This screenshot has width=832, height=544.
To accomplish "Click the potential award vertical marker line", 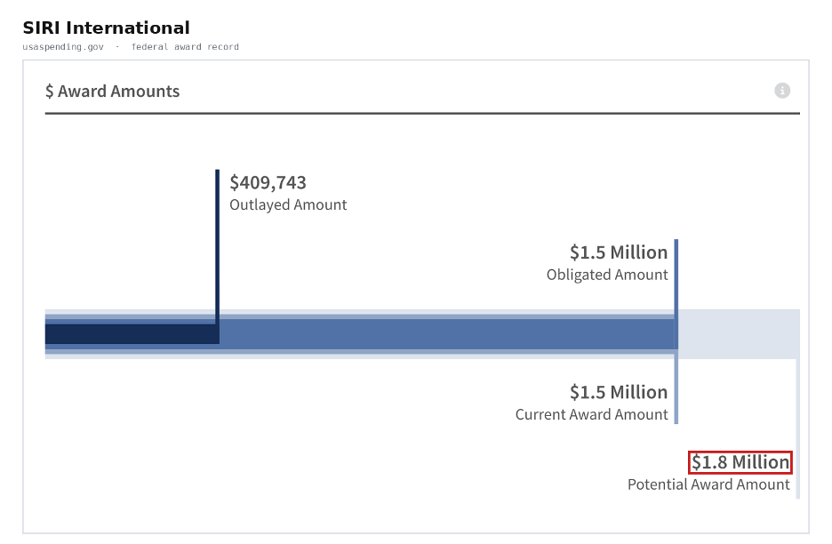I will click(x=798, y=428).
